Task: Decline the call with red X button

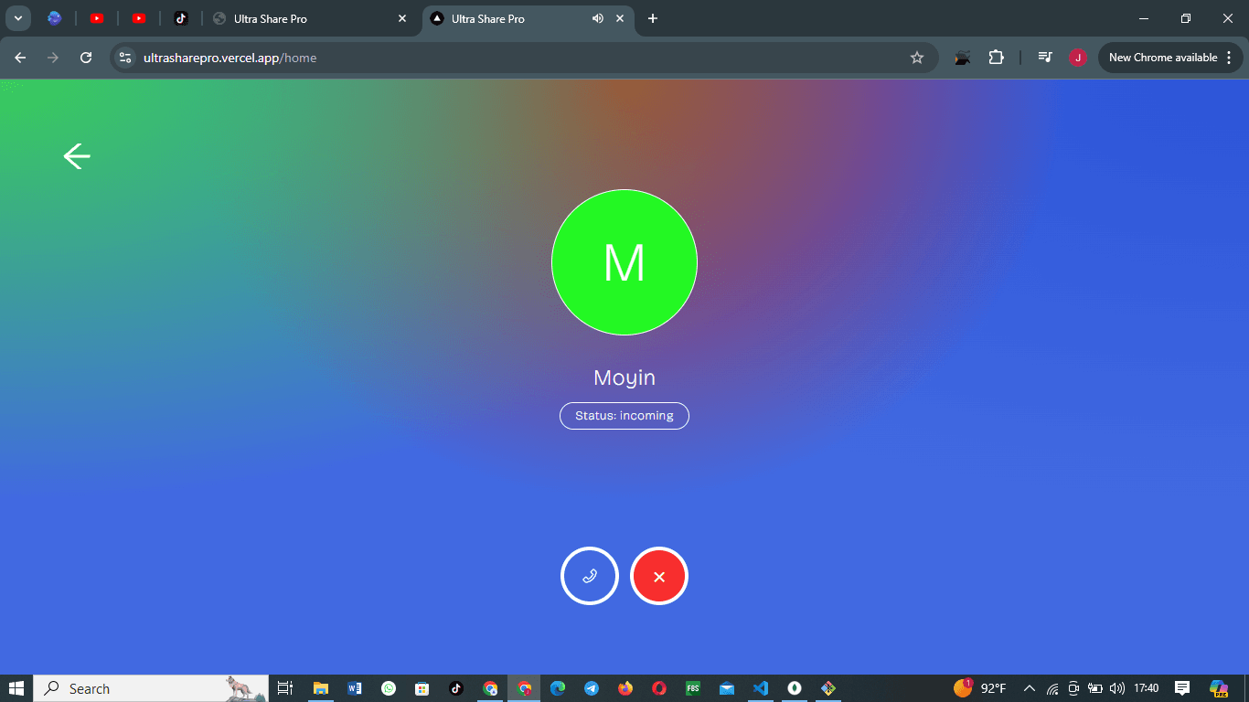Action: tap(659, 576)
